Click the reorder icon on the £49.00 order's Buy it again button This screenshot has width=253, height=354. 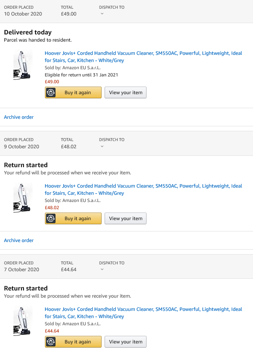tap(51, 93)
